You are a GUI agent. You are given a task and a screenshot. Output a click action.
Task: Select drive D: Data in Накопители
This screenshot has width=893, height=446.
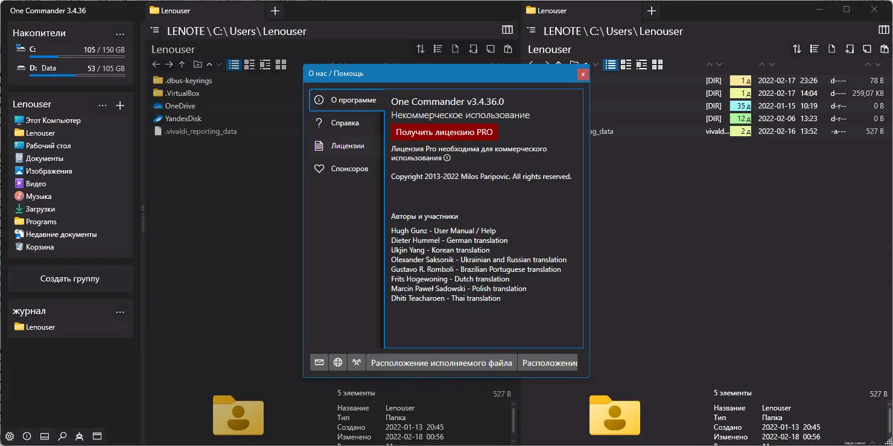pos(71,71)
